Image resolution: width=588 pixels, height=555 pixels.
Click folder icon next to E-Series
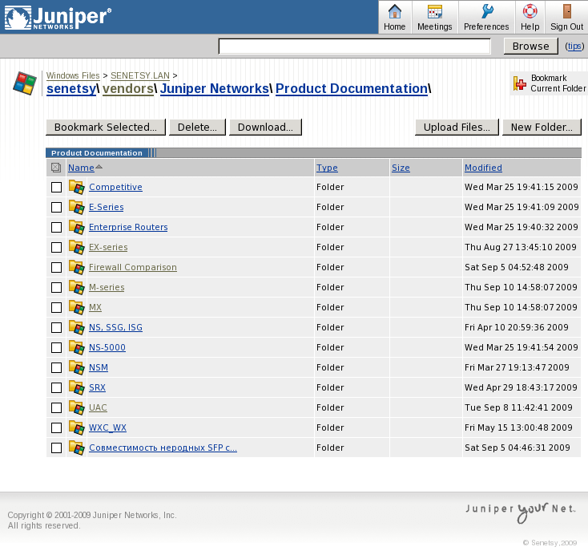tap(76, 207)
